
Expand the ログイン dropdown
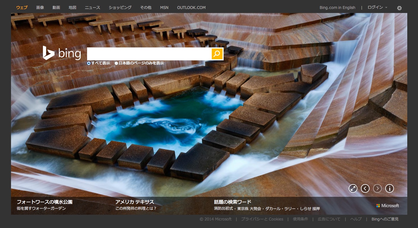(x=377, y=8)
